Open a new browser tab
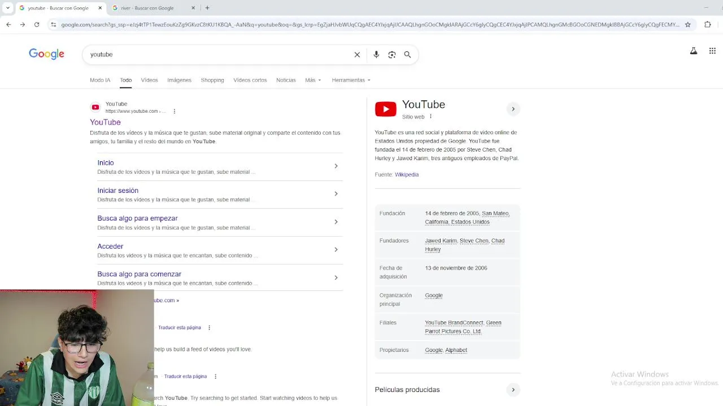This screenshot has width=723, height=406. 207,8
